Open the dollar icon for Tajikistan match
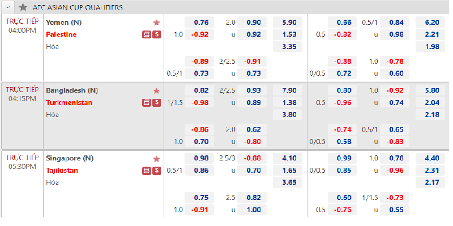The width and height of the screenshot is (453, 226). pyautogui.click(x=157, y=171)
